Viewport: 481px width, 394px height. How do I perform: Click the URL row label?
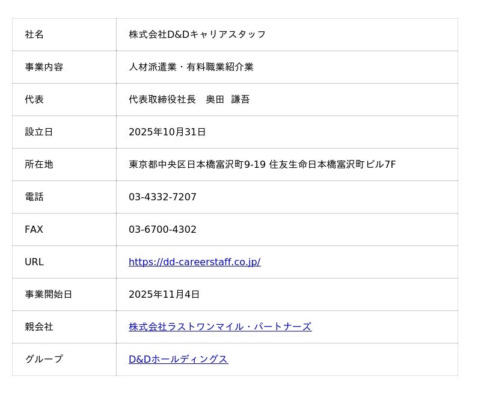34,262
